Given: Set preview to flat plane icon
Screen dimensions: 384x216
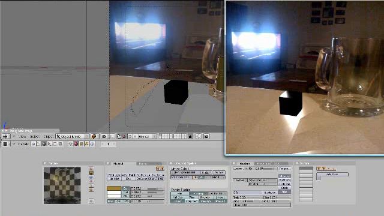Looking at the screenshot, I should click(91, 169).
